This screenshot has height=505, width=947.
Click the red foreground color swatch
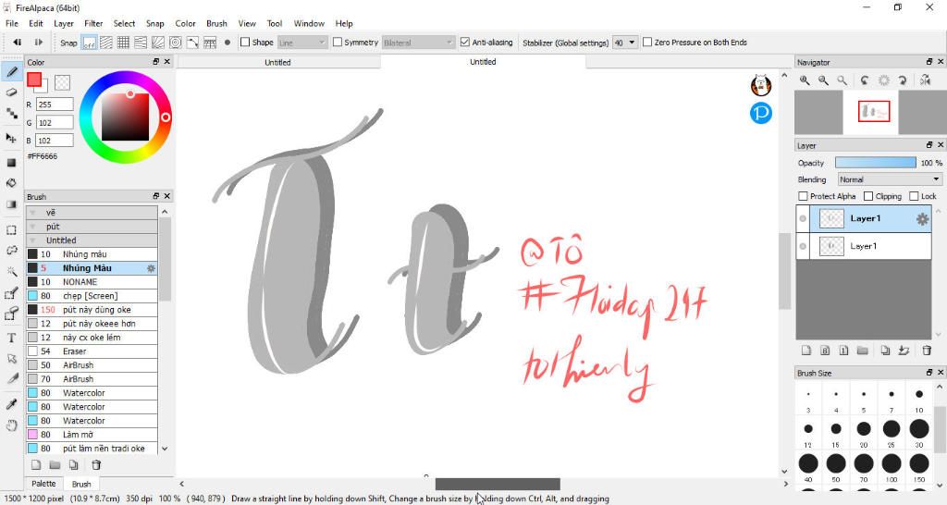point(34,80)
